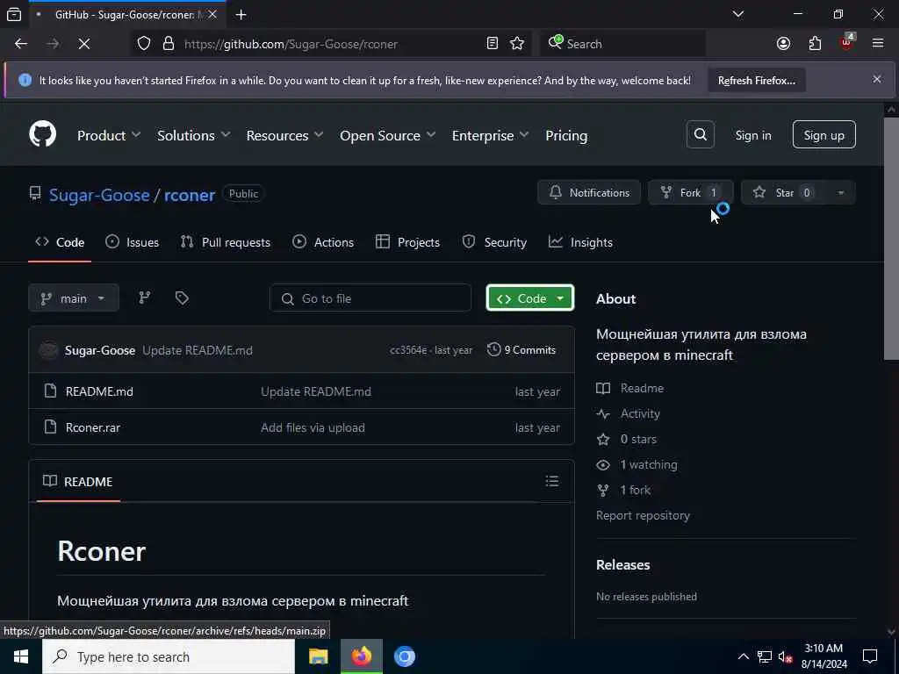Show hidden tray icons chevron
This screenshot has width=899, height=674.
click(743, 656)
